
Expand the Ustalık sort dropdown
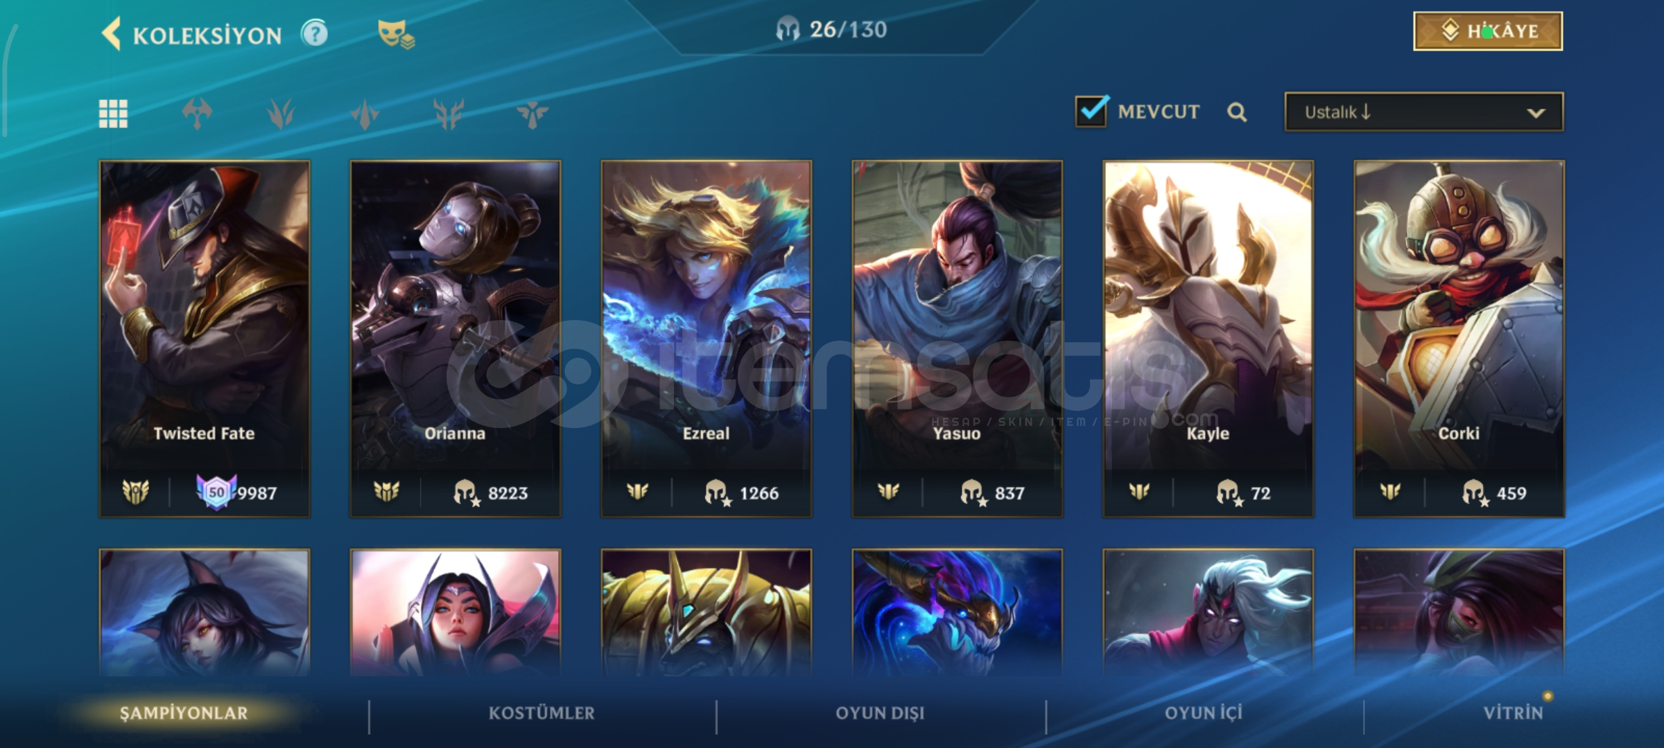coord(1424,112)
